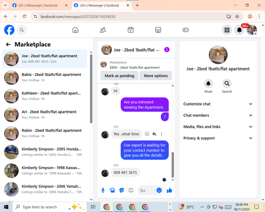Open Task View on the taskbar

(93, 207)
